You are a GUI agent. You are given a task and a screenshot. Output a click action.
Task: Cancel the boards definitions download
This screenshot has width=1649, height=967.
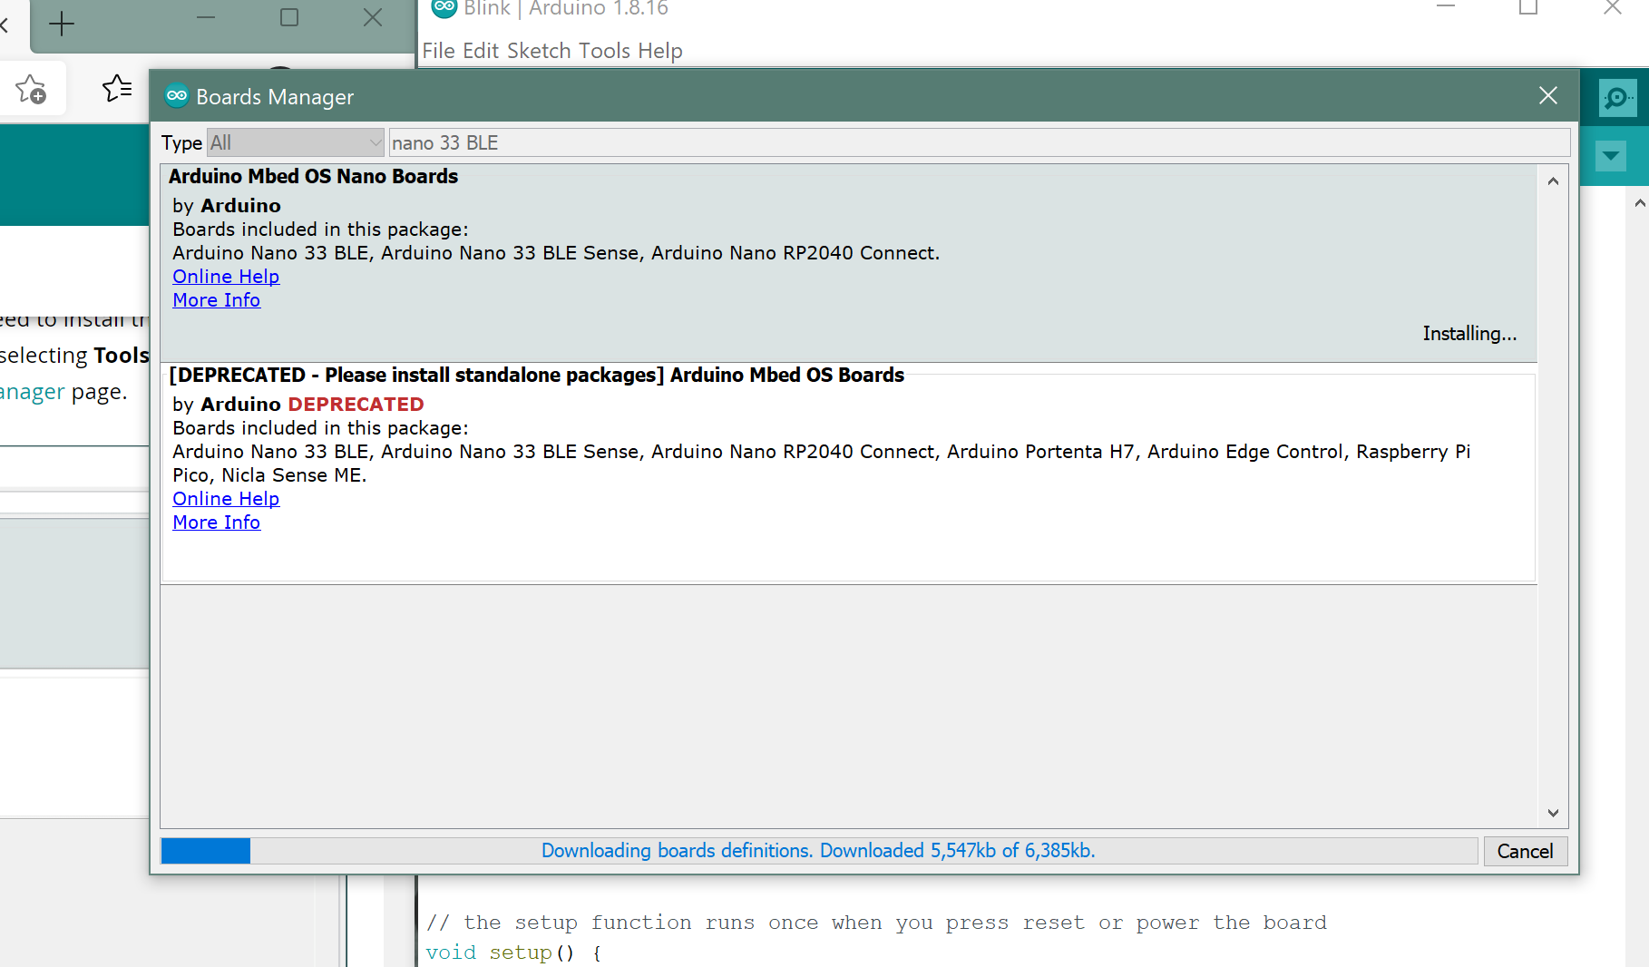coord(1525,851)
